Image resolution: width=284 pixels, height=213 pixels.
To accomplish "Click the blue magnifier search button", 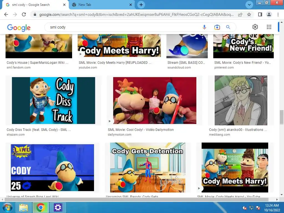I will pyautogui.click(x=228, y=27).
